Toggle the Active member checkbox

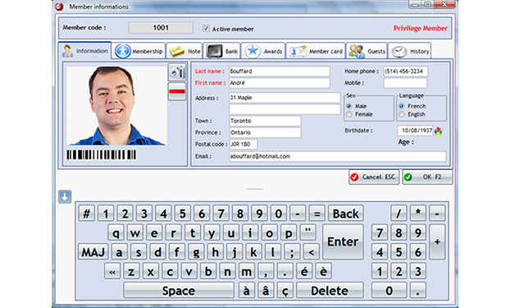click(x=206, y=29)
